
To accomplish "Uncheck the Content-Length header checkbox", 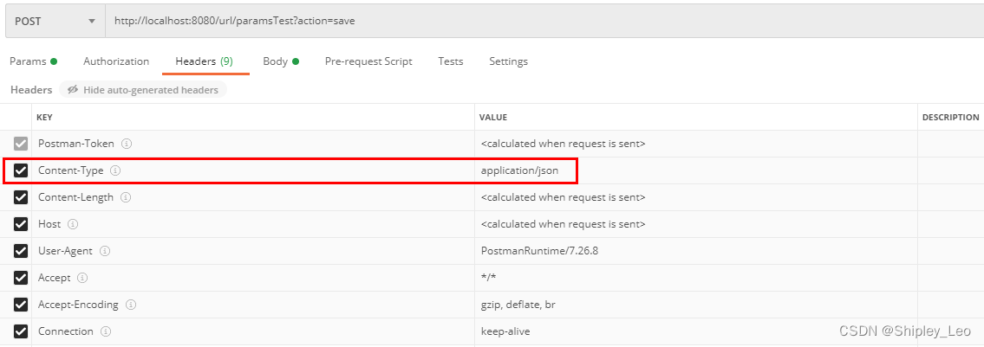I will coord(21,197).
